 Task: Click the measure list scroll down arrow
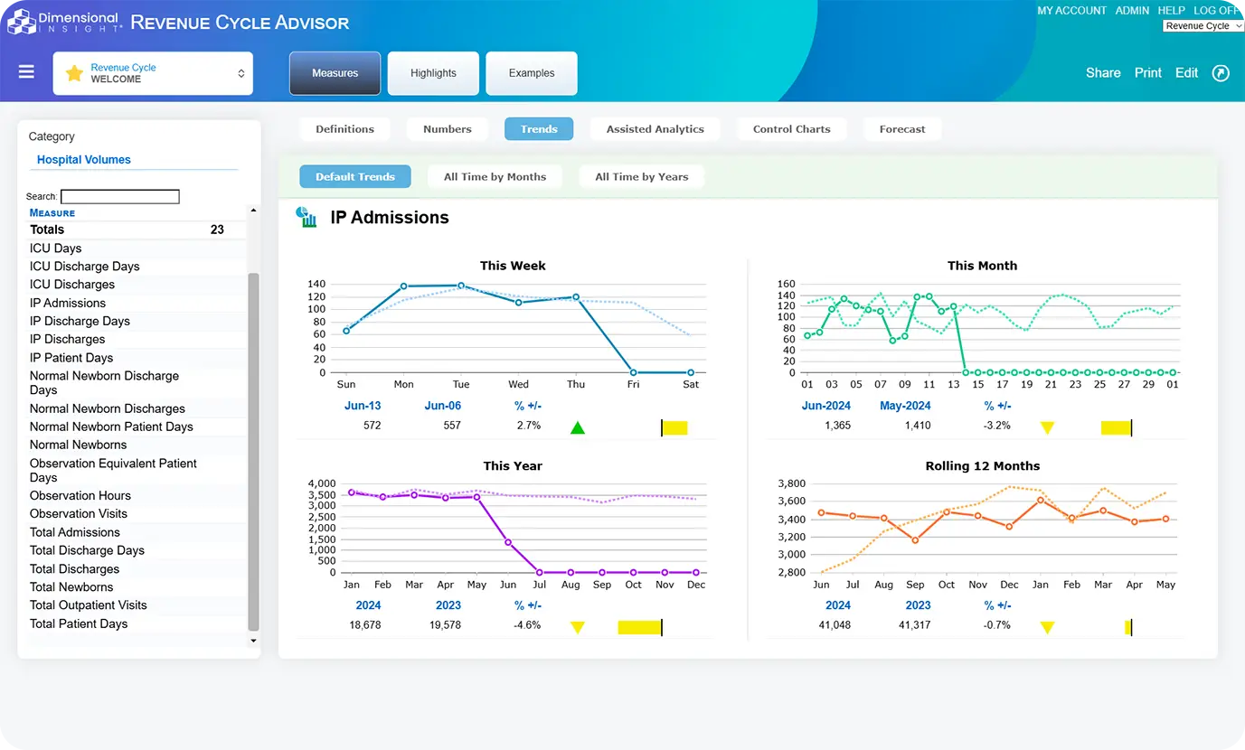pyautogui.click(x=253, y=641)
